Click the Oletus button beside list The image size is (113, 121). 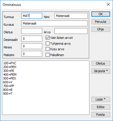pos(101,63)
